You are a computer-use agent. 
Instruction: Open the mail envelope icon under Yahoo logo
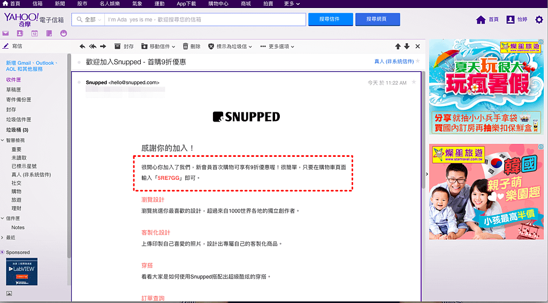pos(5,34)
